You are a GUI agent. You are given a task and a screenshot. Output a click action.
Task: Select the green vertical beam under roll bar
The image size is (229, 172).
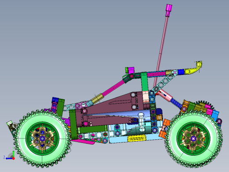point(144,82)
